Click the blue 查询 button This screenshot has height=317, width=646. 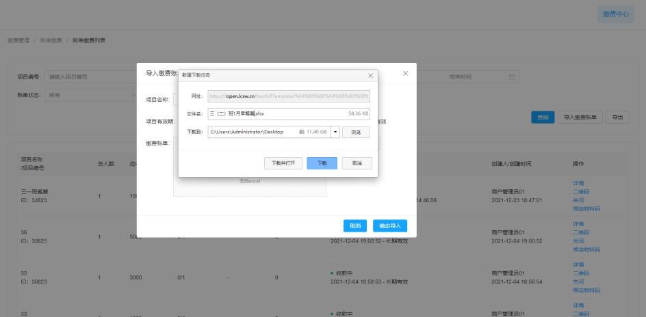543,118
